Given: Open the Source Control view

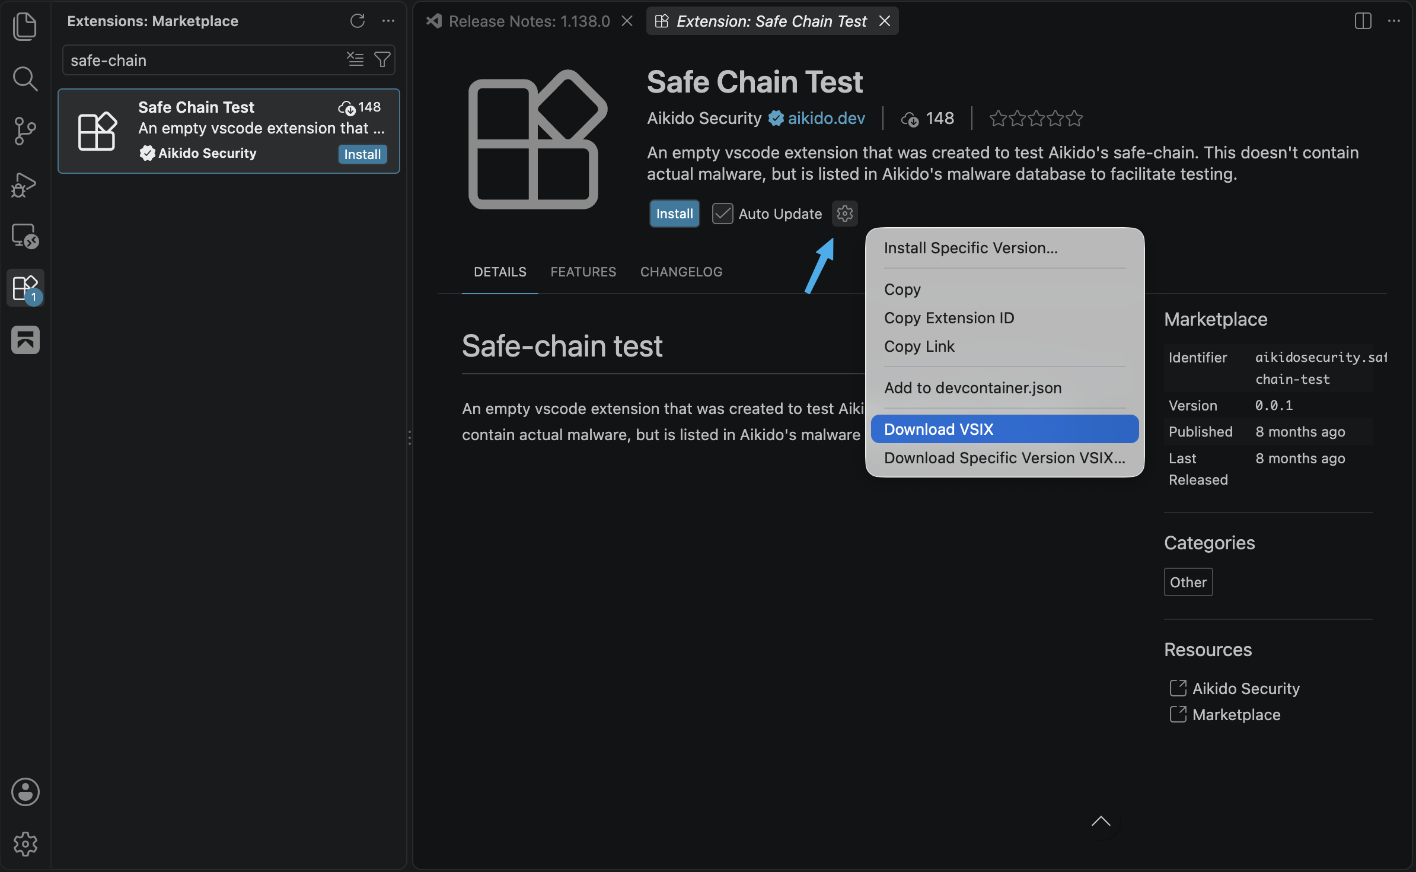Looking at the screenshot, I should (x=25, y=131).
